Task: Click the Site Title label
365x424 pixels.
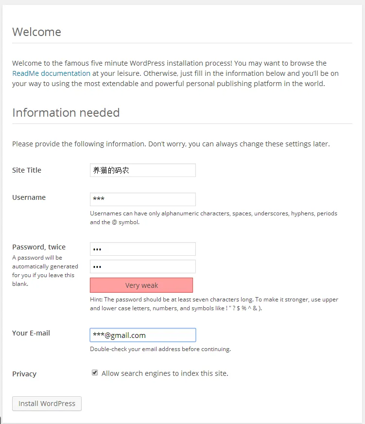Action: click(x=27, y=170)
